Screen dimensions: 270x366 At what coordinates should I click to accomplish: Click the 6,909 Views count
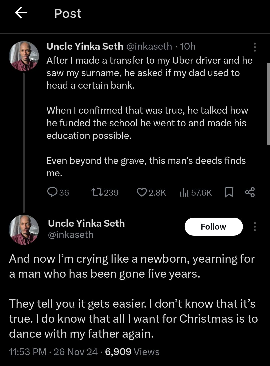click(x=132, y=352)
